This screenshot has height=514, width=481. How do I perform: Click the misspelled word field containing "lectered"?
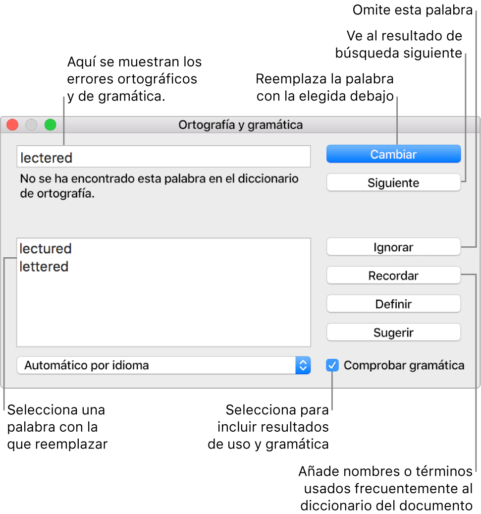163,157
